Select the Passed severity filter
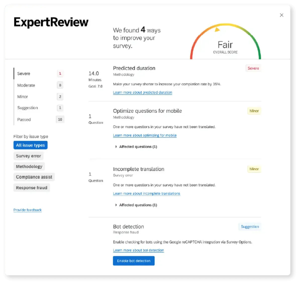 39,119
